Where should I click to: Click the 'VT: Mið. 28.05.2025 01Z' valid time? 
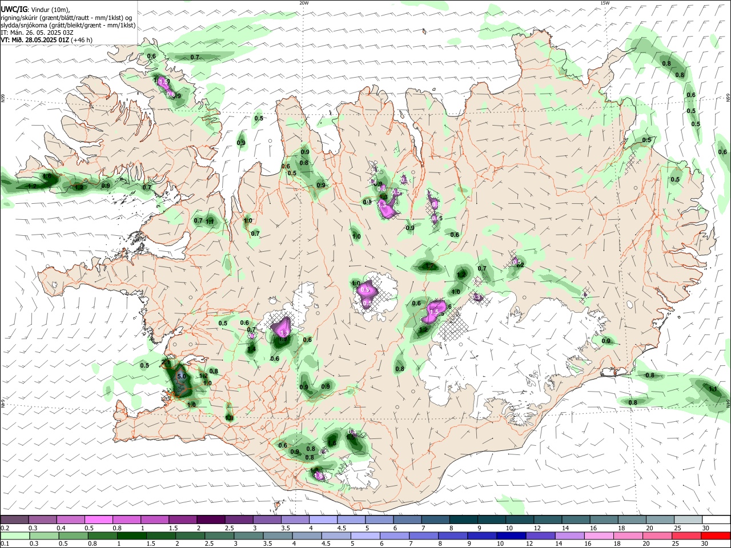35,40
